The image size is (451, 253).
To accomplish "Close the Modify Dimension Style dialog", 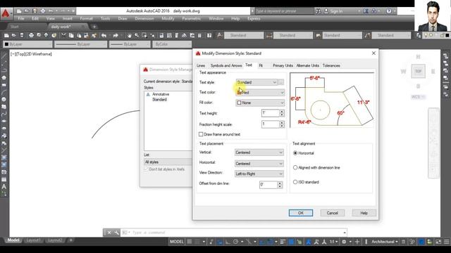I will click(x=373, y=53).
